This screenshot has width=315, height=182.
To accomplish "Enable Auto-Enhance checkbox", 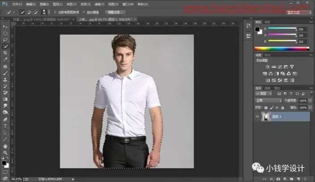I will [x=84, y=12].
